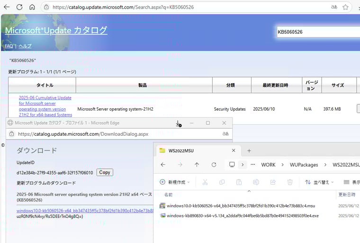Sort by 製品 column header
Image resolution: width=360 pixels, height=243 pixels.
[144, 85]
